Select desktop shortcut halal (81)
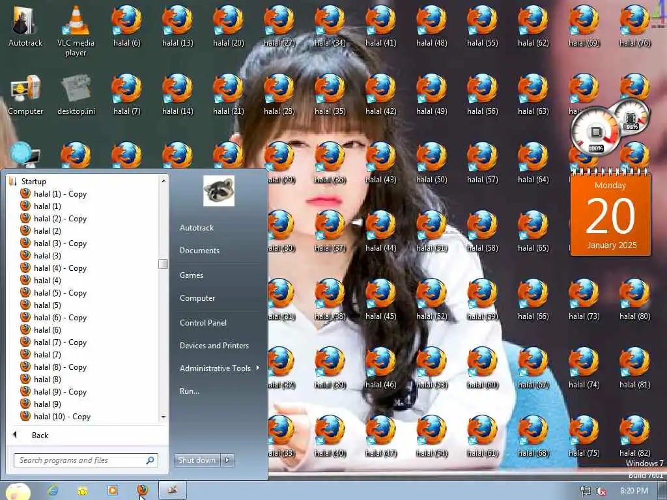Viewport: 667px width, 500px height. (634, 368)
